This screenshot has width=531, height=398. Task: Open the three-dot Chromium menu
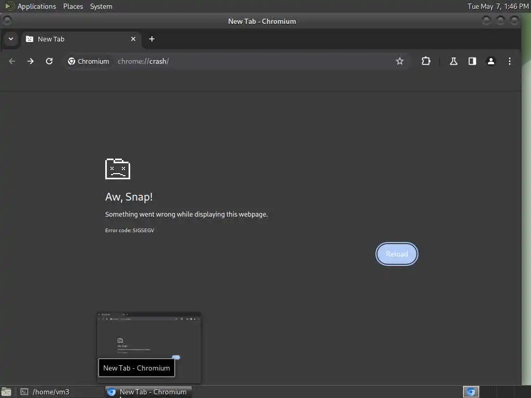(509, 61)
